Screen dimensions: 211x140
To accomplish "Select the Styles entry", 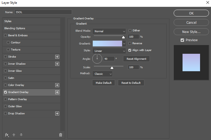I will 31,21.
